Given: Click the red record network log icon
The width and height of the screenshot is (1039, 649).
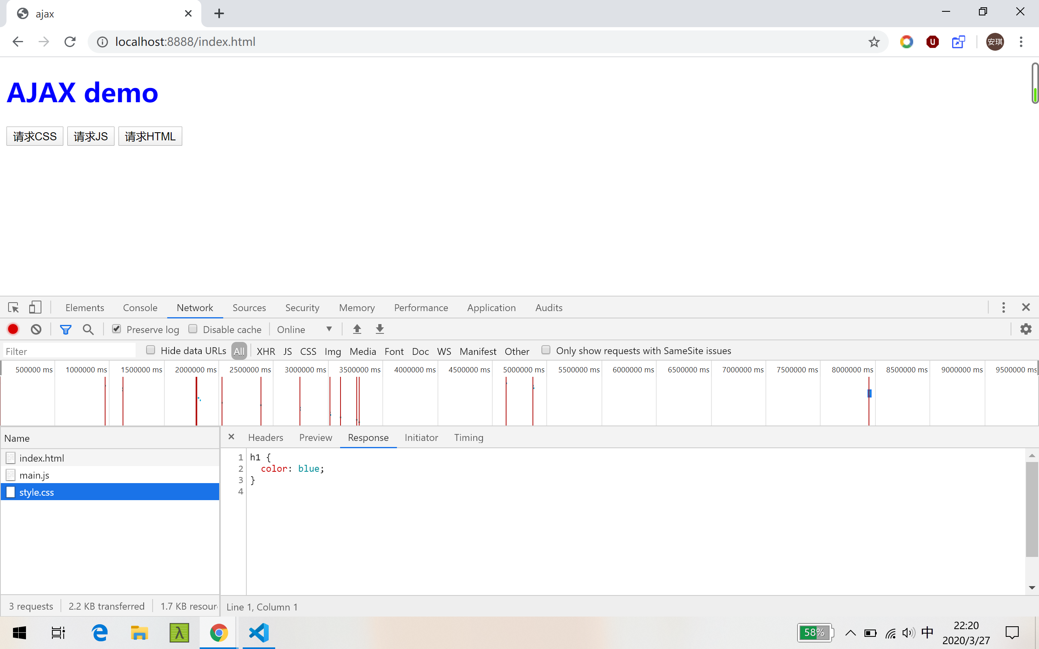Looking at the screenshot, I should (x=13, y=329).
